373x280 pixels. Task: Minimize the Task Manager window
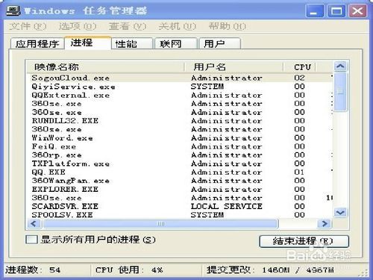click(x=315, y=11)
